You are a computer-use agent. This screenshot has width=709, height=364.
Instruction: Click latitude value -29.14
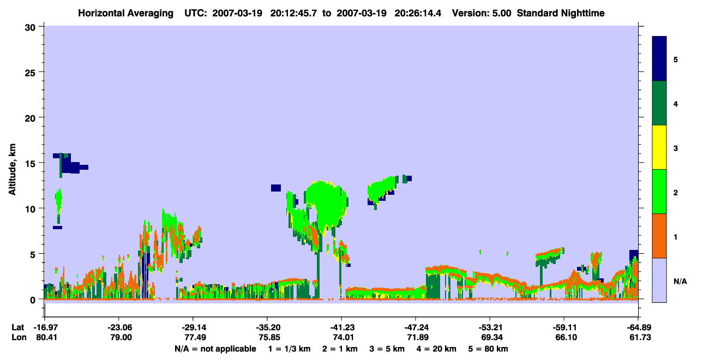(x=193, y=327)
